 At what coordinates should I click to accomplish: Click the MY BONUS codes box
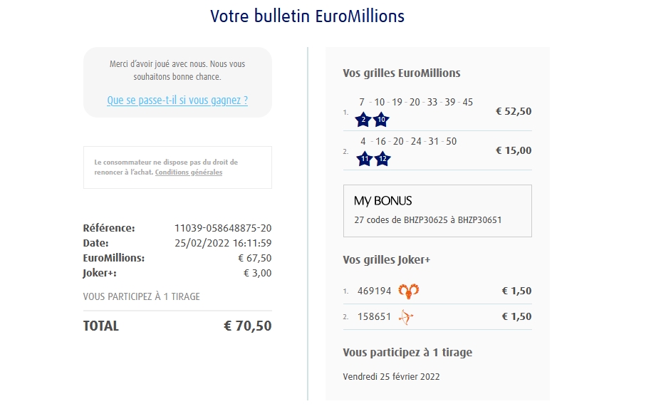pyautogui.click(x=437, y=210)
